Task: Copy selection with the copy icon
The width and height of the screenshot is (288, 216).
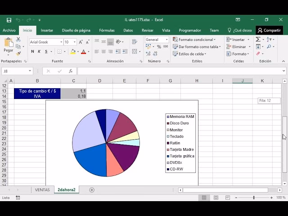Action: click(x=18, y=46)
